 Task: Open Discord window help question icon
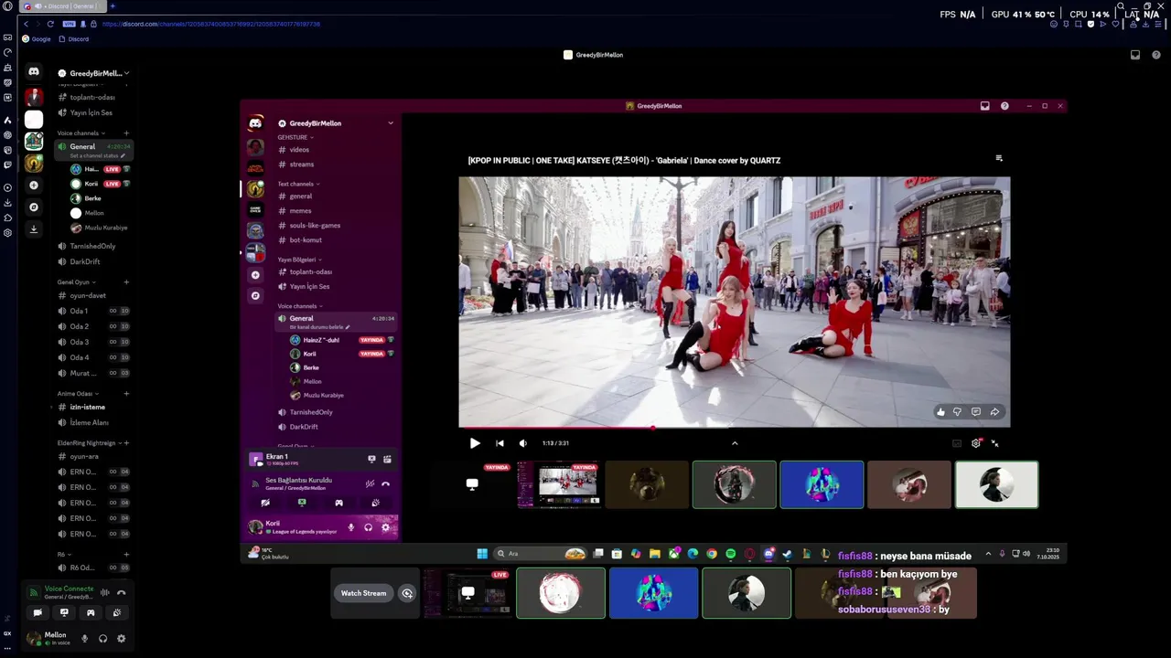click(x=1004, y=106)
